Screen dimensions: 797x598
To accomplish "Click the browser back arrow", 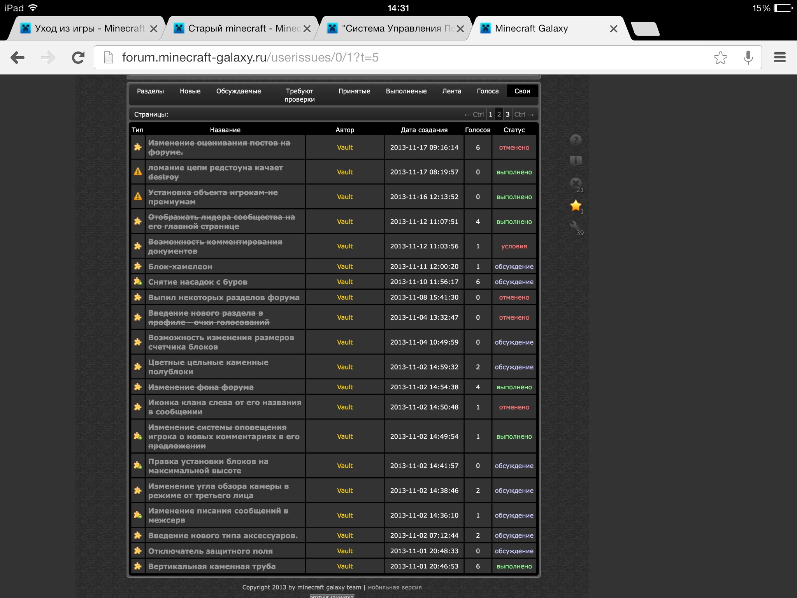I will click(x=18, y=58).
